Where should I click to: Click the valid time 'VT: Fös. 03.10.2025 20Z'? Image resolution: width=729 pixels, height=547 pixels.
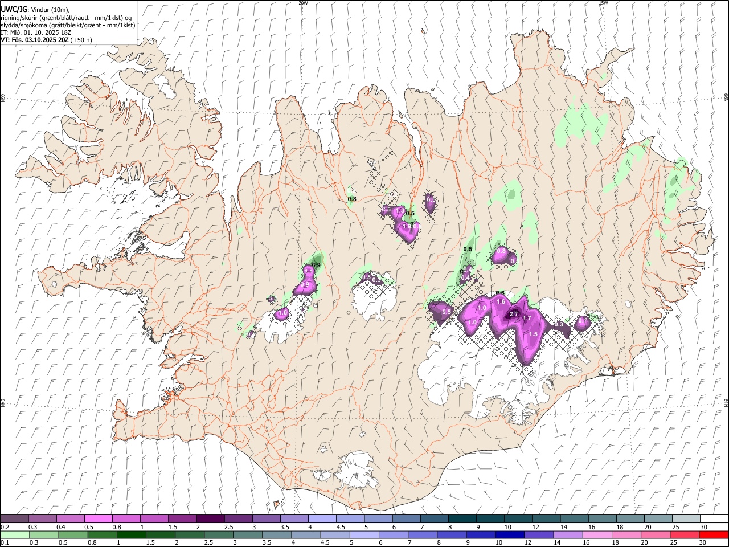click(34, 40)
